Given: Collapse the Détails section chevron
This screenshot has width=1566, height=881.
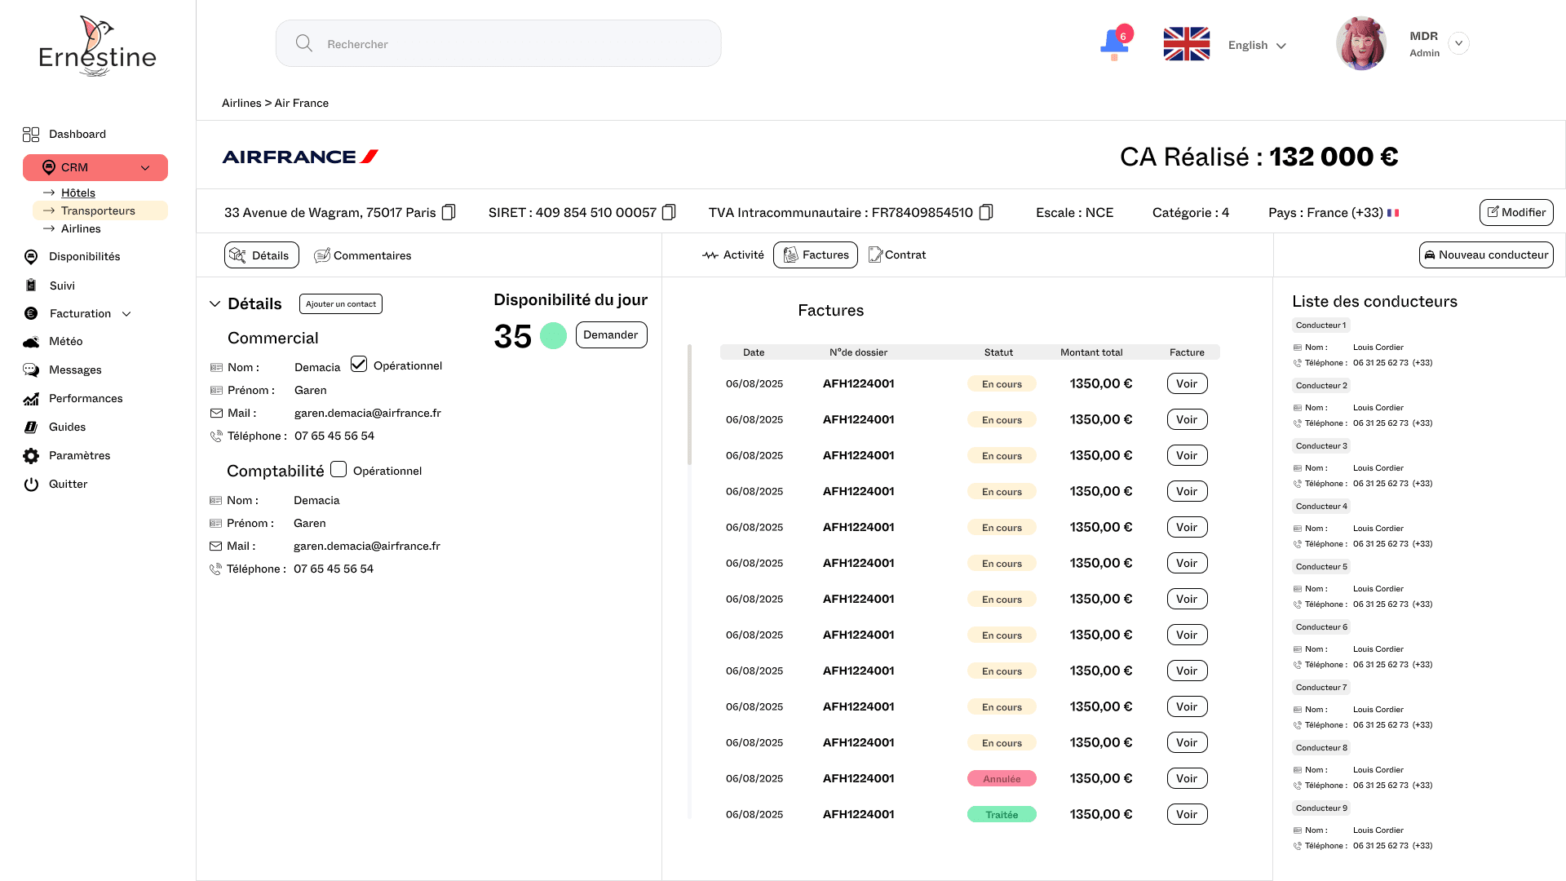Looking at the screenshot, I should [215, 303].
